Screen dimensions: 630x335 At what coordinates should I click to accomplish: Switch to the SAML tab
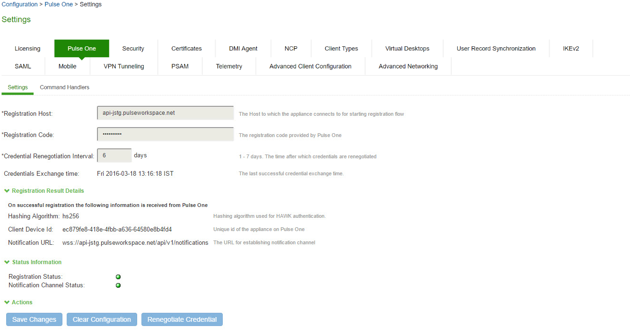[x=23, y=67]
